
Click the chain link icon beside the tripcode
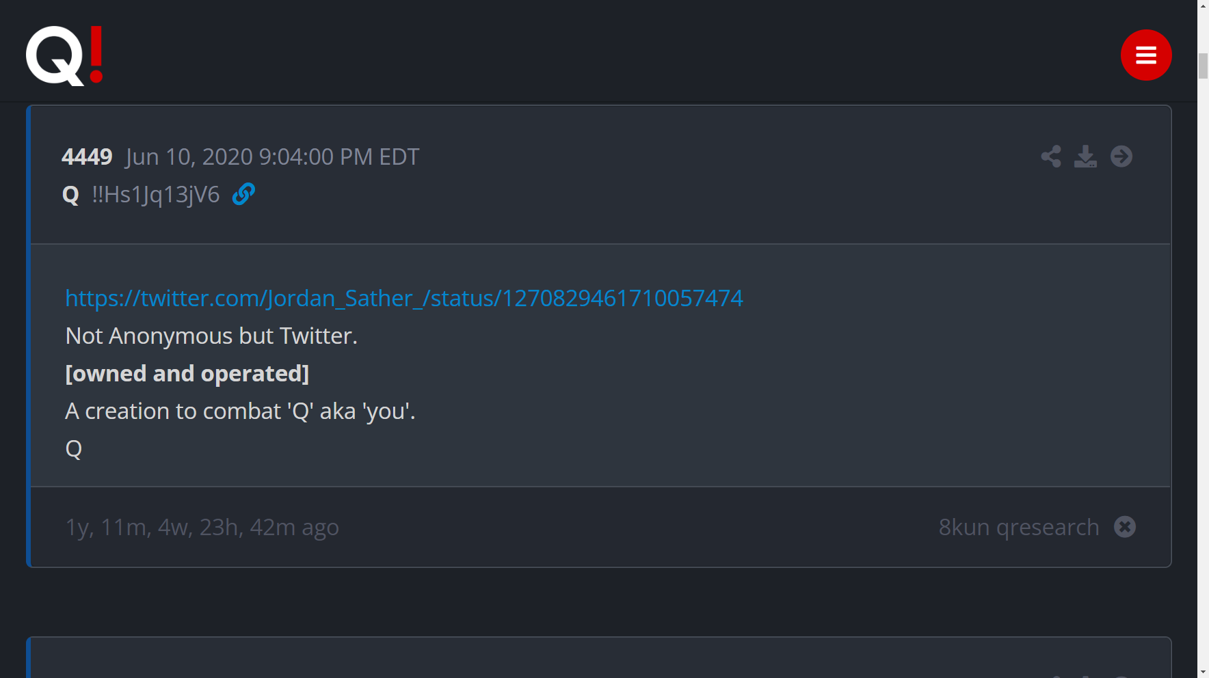coord(243,194)
